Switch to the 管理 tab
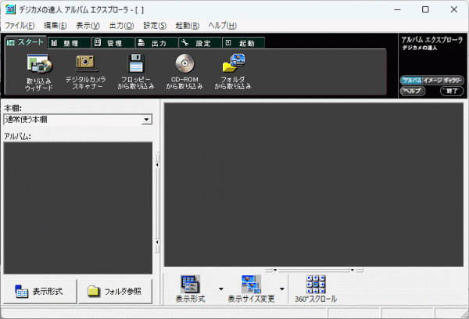 pyautogui.click(x=113, y=43)
